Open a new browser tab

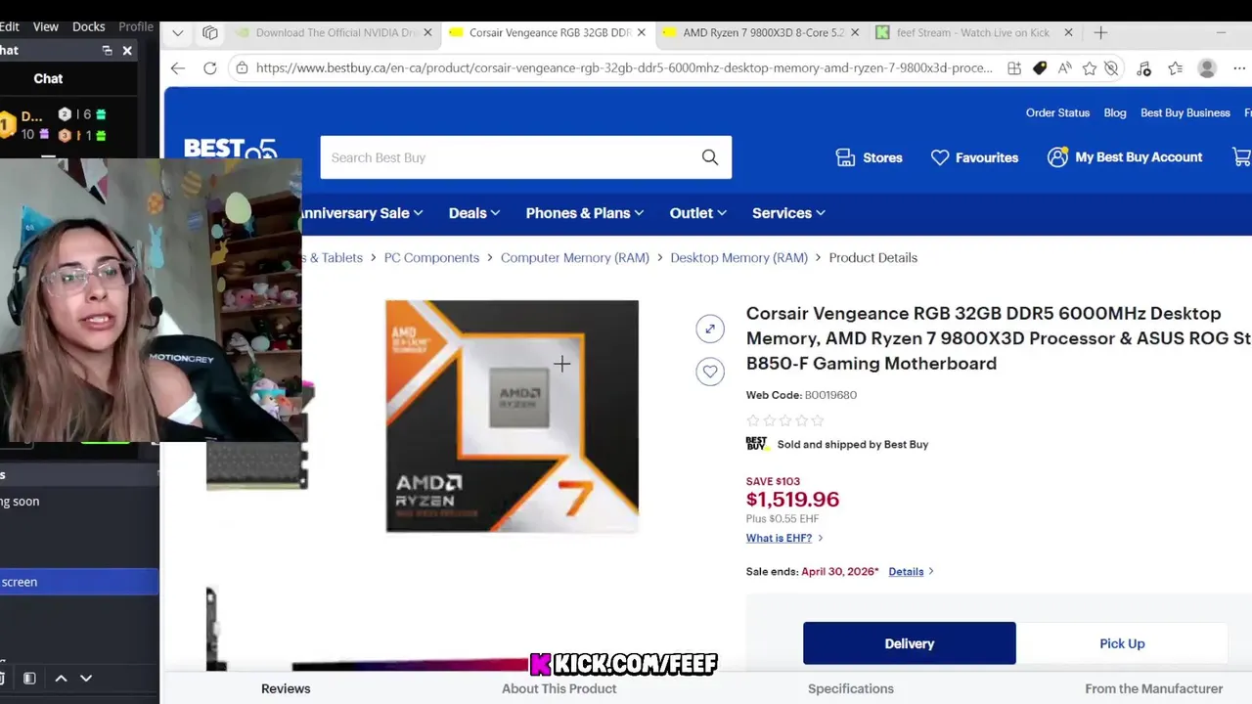tap(1100, 32)
